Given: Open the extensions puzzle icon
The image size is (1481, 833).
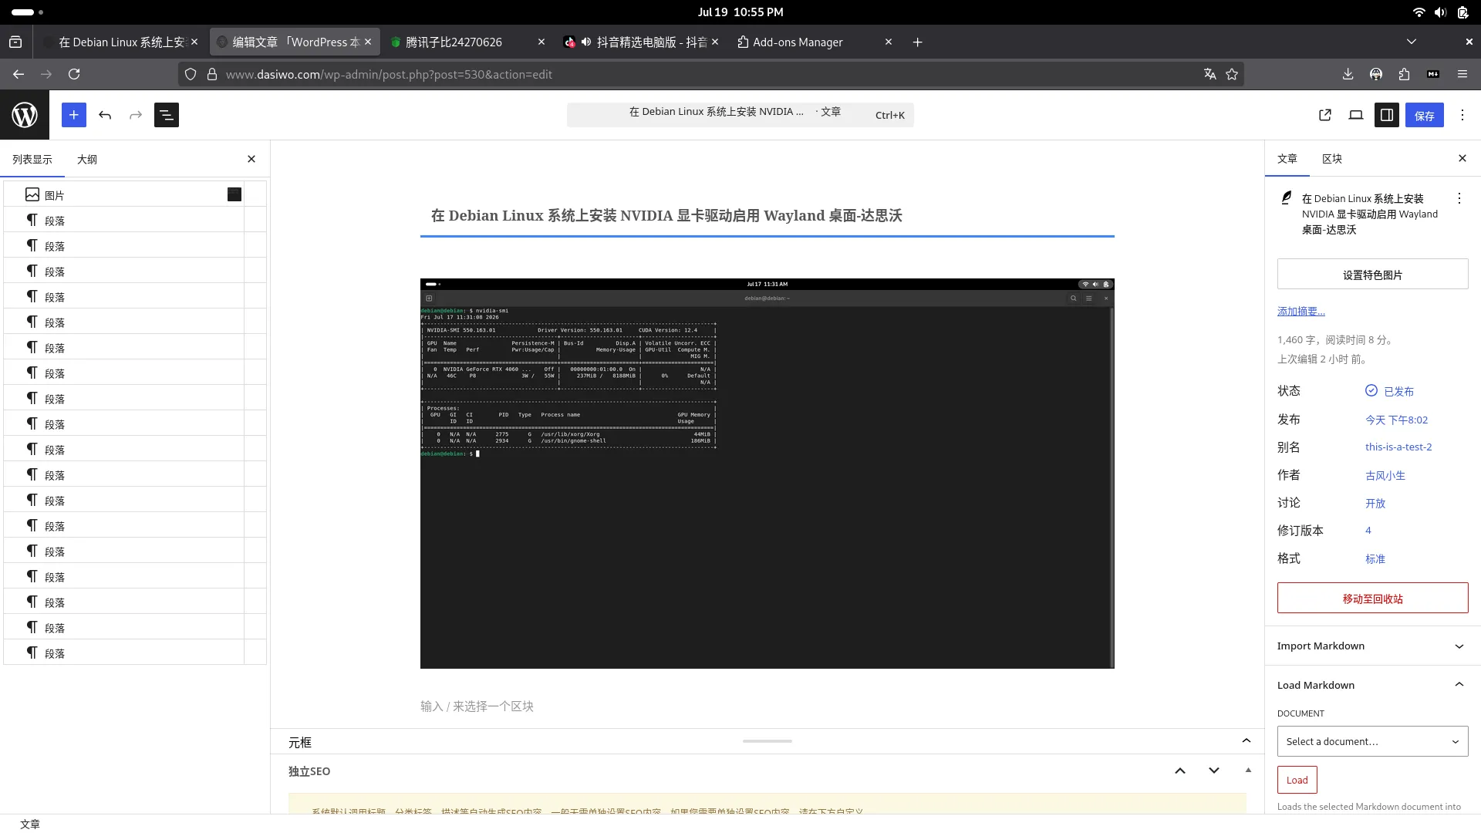Looking at the screenshot, I should tap(1404, 74).
